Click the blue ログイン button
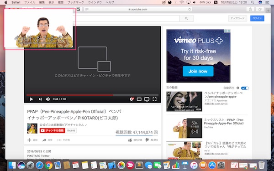The width and height of the screenshot is (274, 171). [257, 18]
